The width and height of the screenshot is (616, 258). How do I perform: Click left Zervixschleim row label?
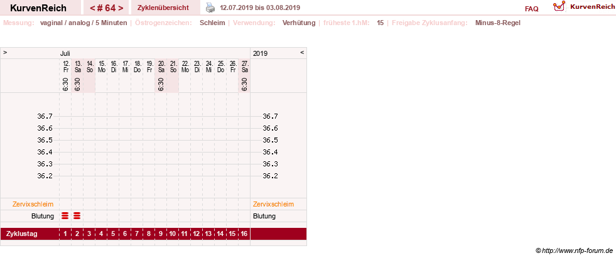[33, 204]
